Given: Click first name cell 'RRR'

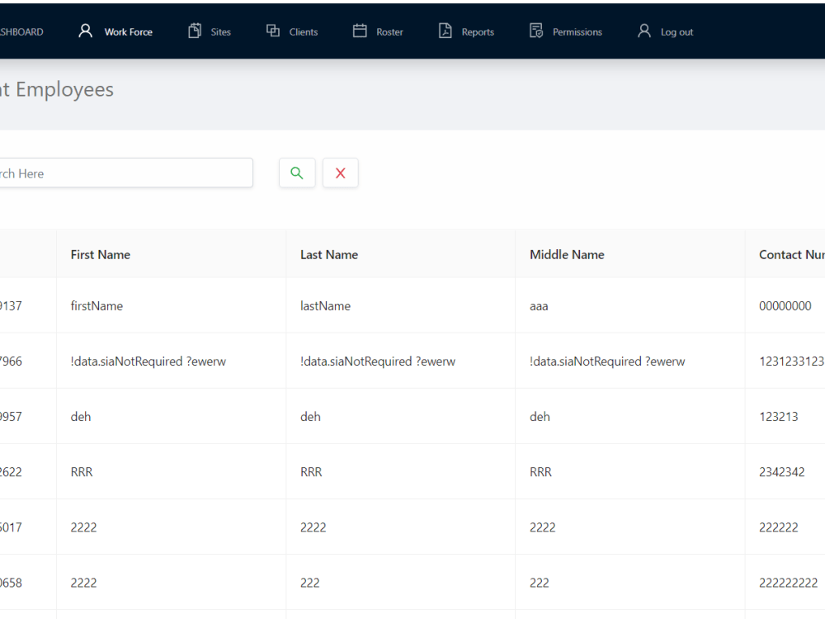Looking at the screenshot, I should (x=82, y=471).
